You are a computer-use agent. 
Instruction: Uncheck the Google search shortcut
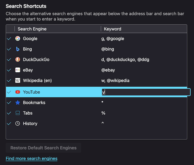coord(9,39)
